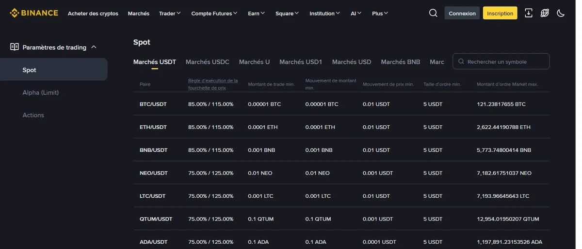Switch to Marchés BNB tab
Viewport: 582px width, 249px height.
click(401, 62)
